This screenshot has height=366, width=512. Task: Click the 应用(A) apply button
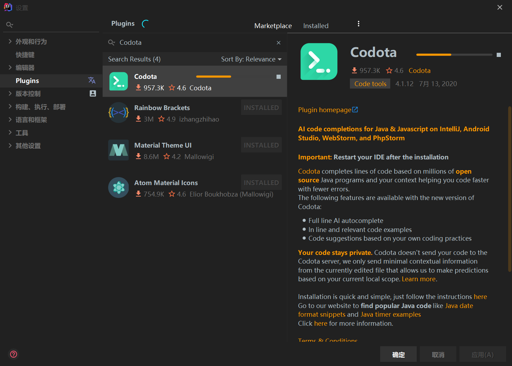(482, 355)
